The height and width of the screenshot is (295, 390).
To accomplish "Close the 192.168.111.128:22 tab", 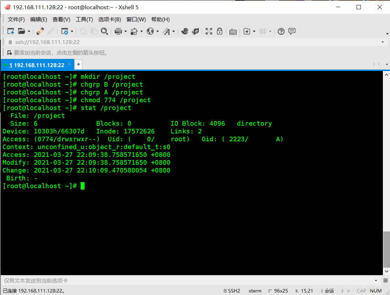I will 69,64.
